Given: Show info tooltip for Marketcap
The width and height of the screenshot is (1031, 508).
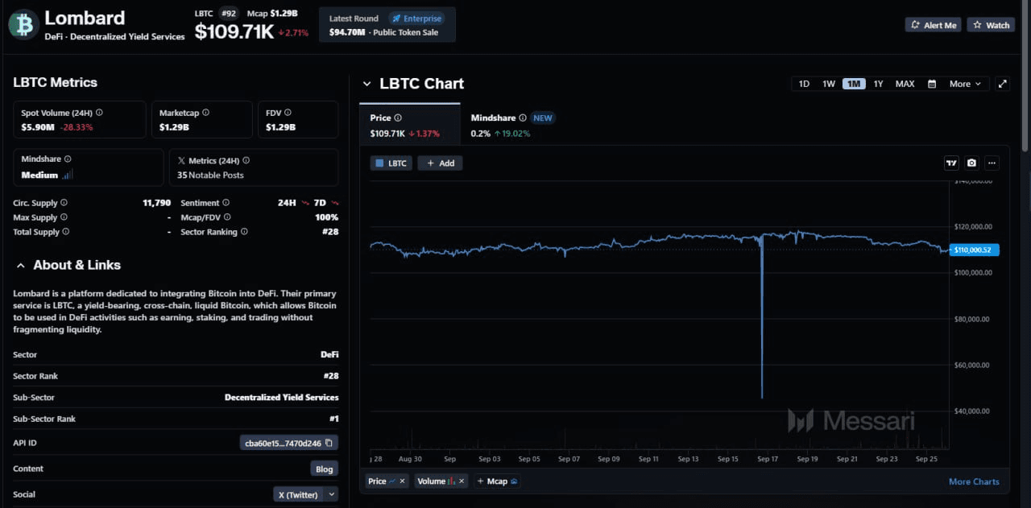Looking at the screenshot, I should (x=206, y=113).
